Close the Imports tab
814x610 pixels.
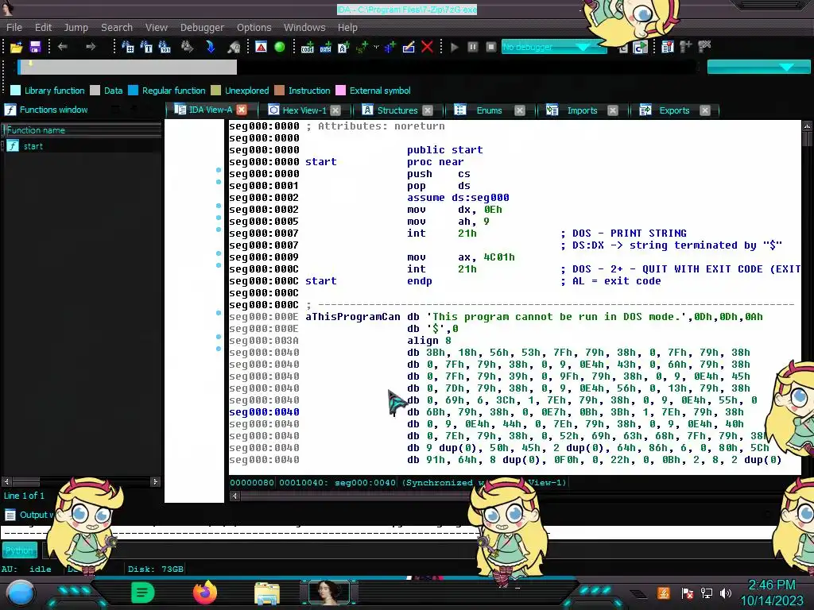coord(613,110)
